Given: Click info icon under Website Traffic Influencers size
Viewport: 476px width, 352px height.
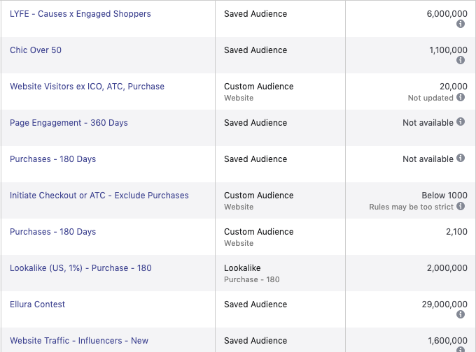Looking at the screenshot, I should click(461, 349).
